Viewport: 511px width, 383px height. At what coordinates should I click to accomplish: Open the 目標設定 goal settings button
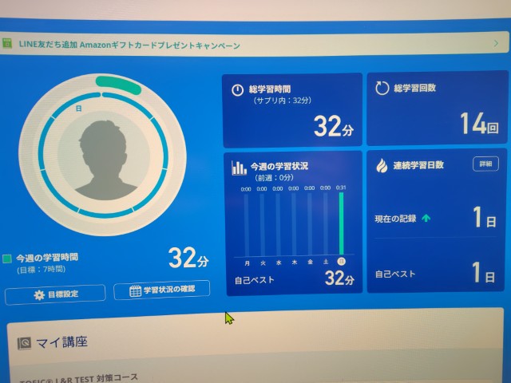pos(55,294)
